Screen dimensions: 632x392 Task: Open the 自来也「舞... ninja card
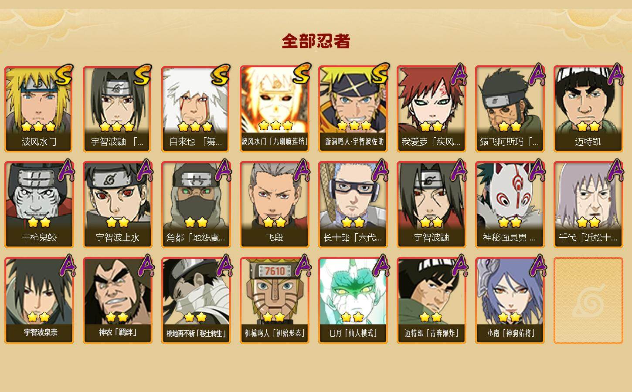point(196,109)
